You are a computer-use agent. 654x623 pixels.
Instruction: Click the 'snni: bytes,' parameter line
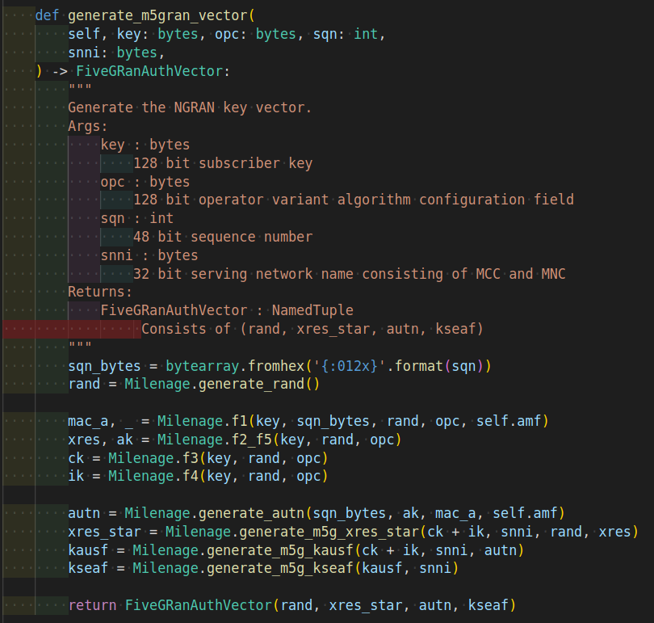[116, 53]
